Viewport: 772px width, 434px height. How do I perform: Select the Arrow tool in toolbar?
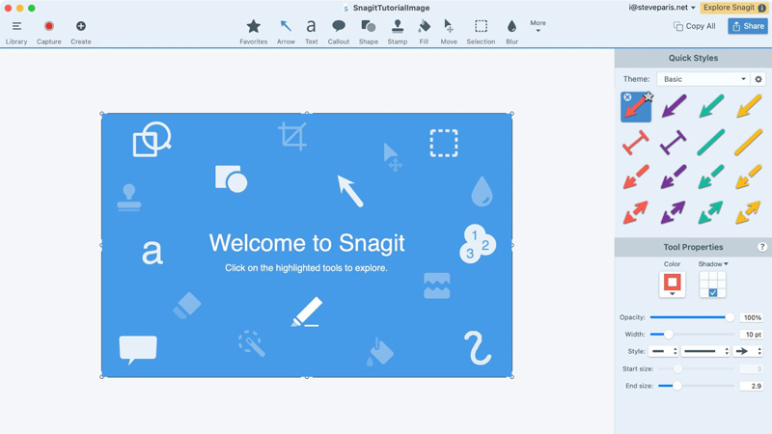(x=286, y=33)
